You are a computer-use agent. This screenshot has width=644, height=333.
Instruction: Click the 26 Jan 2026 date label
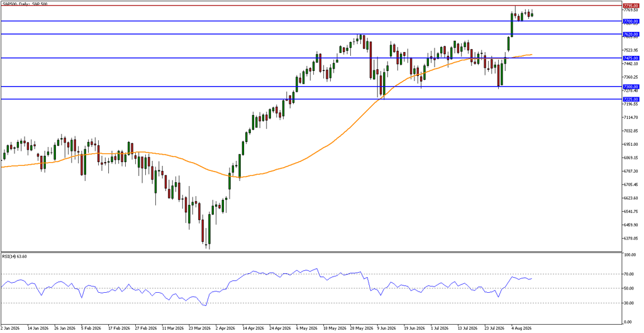(x=64, y=329)
